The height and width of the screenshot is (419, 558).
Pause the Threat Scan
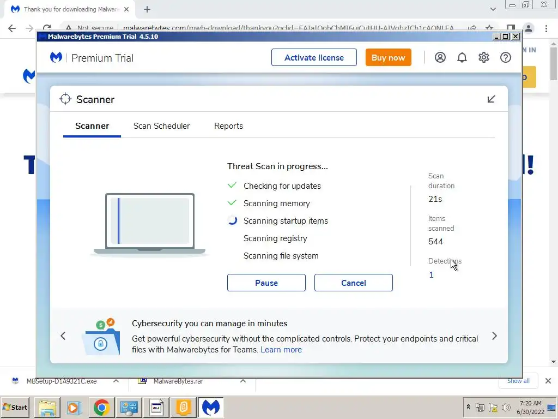[266, 283]
